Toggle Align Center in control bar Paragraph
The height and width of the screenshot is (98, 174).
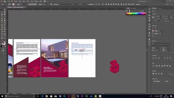pos(97,4)
